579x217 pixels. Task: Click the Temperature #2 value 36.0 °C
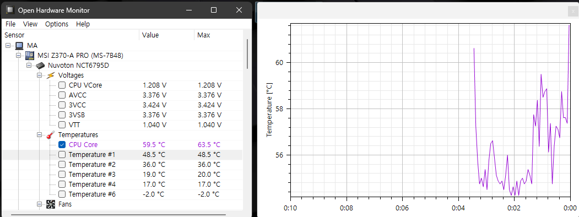[154, 164]
